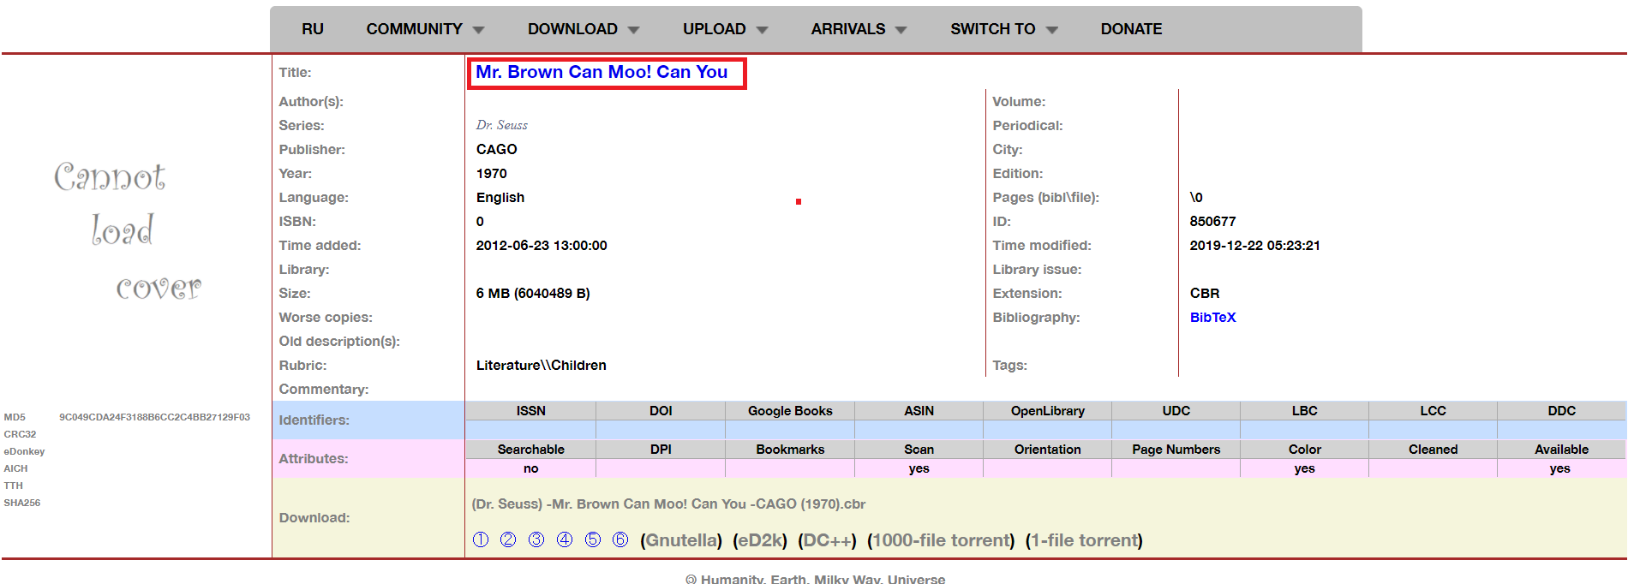This screenshot has height=584, width=1634.
Task: Open download mirror number 5
Action: (x=593, y=539)
